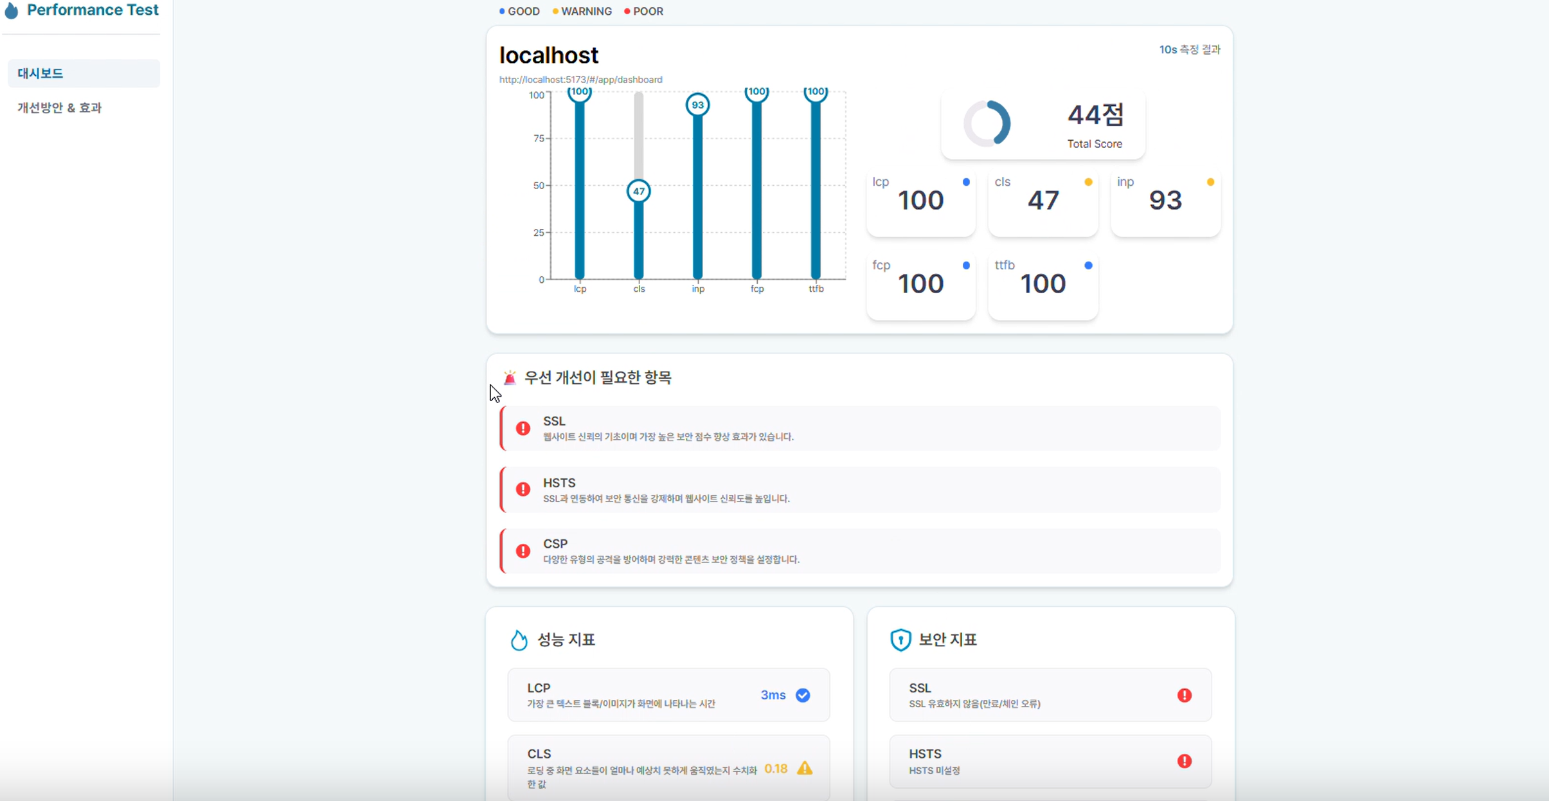Click the inp 93 marker on chart
The image size is (1549, 801).
coord(697,105)
